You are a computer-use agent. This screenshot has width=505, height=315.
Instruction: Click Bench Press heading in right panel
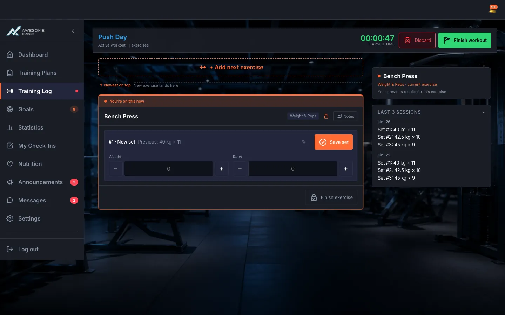[x=400, y=76]
